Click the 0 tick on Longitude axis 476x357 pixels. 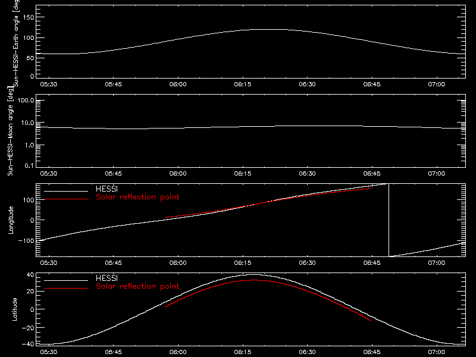(32, 220)
